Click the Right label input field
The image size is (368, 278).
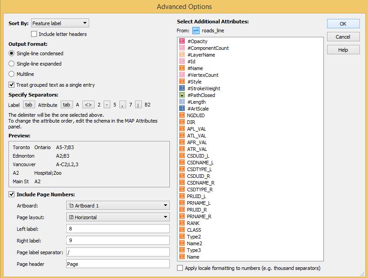118,240
